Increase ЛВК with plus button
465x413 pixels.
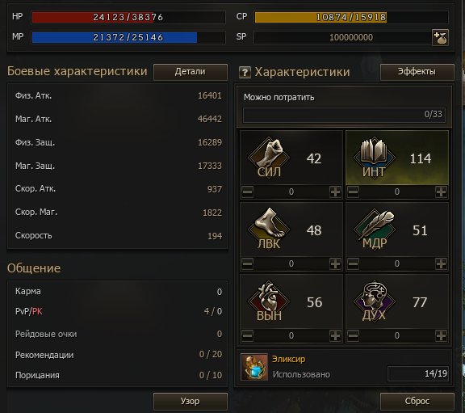335,263
